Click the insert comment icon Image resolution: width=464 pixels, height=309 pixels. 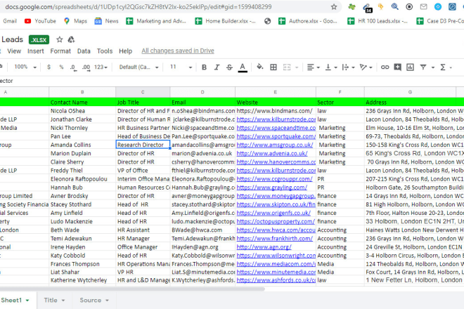[397, 67]
